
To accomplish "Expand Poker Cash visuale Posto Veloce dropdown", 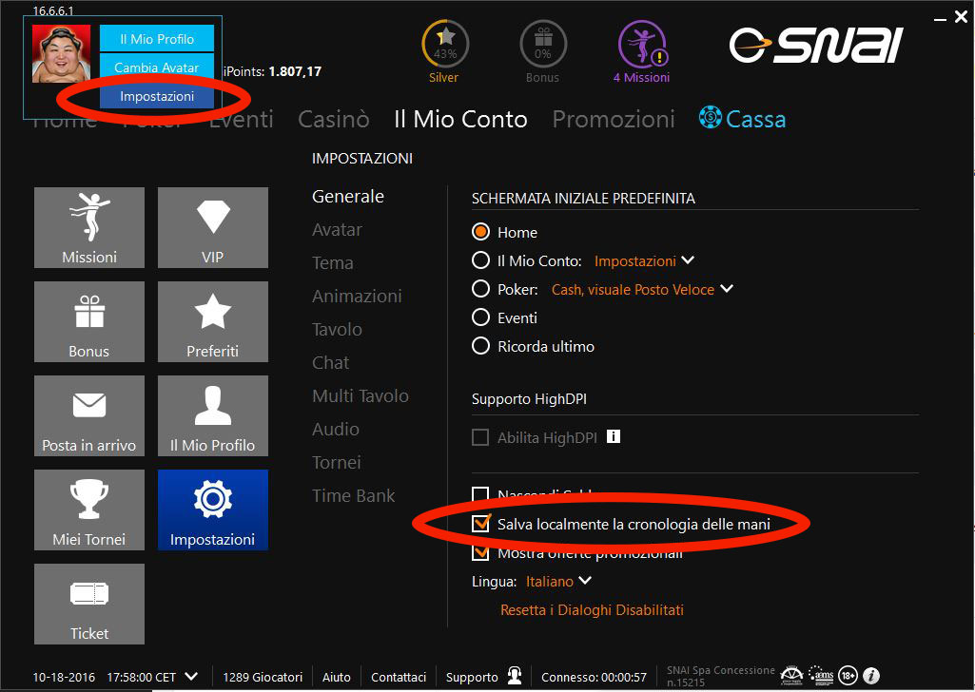I will (x=727, y=289).
